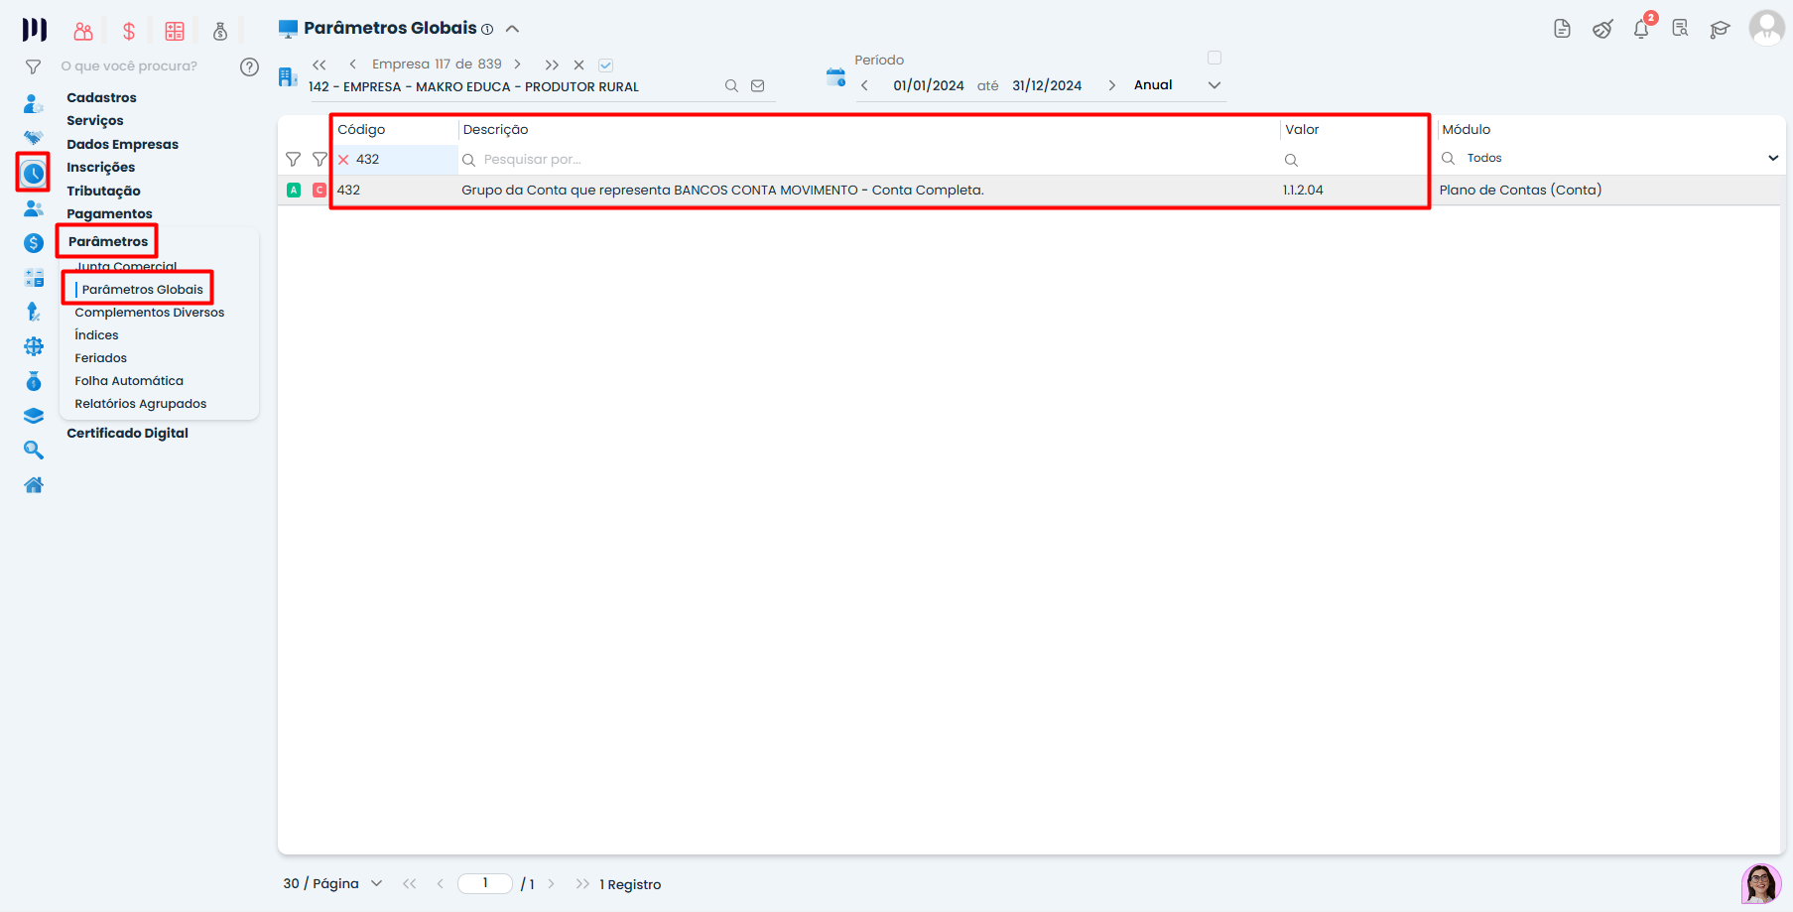Expand the Cadastros menu

tap(101, 97)
